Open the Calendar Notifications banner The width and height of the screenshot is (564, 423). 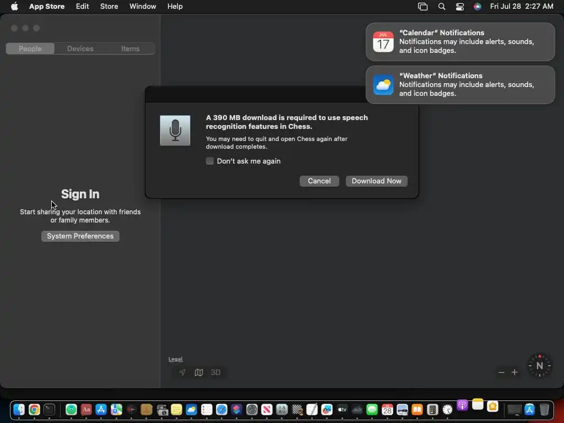(460, 42)
